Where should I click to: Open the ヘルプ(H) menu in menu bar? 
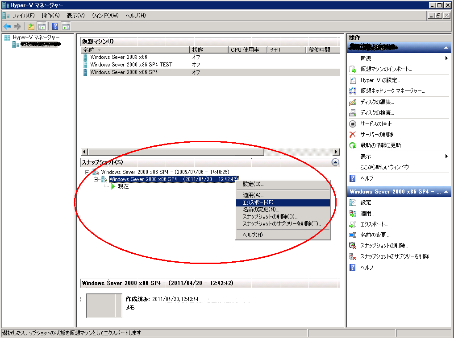tap(136, 15)
